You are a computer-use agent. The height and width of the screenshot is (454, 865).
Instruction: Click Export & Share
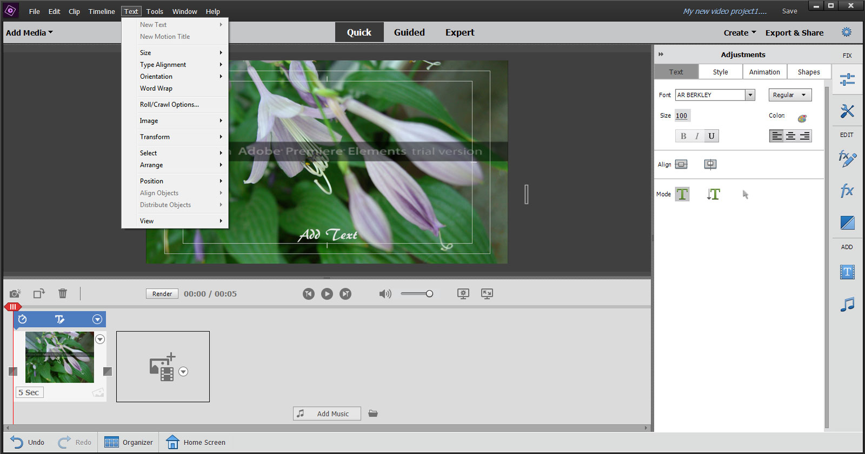794,32
